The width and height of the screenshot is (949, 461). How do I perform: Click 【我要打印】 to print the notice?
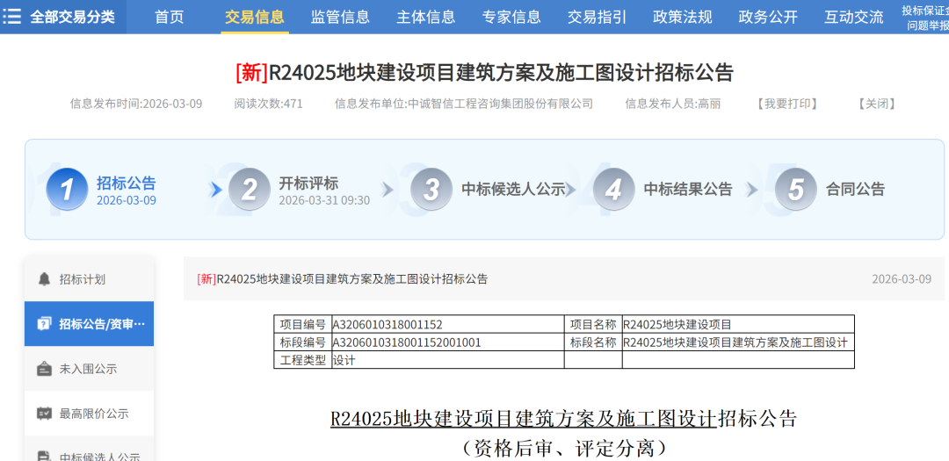tap(787, 104)
